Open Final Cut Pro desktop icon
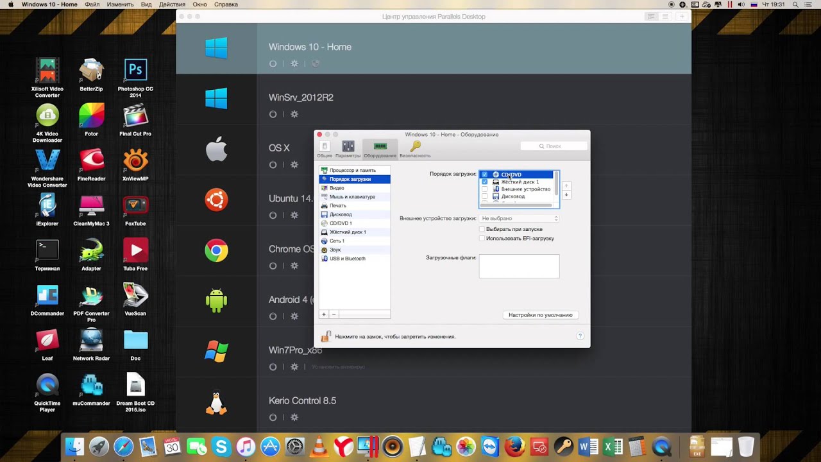821x462 pixels. [x=135, y=120]
